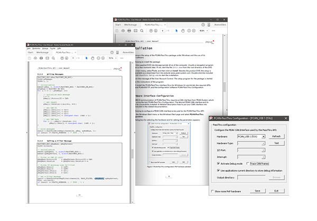This screenshot has width=317, height=221.
Task: Click the help question-mark icon in the code-listing Acrobat window
Action: (112, 52)
